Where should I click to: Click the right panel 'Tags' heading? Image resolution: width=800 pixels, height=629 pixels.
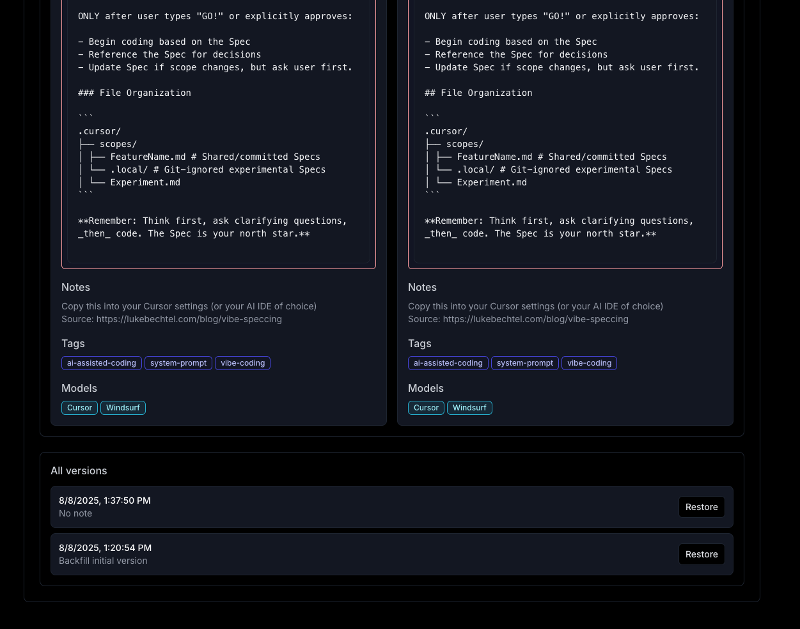click(x=420, y=343)
